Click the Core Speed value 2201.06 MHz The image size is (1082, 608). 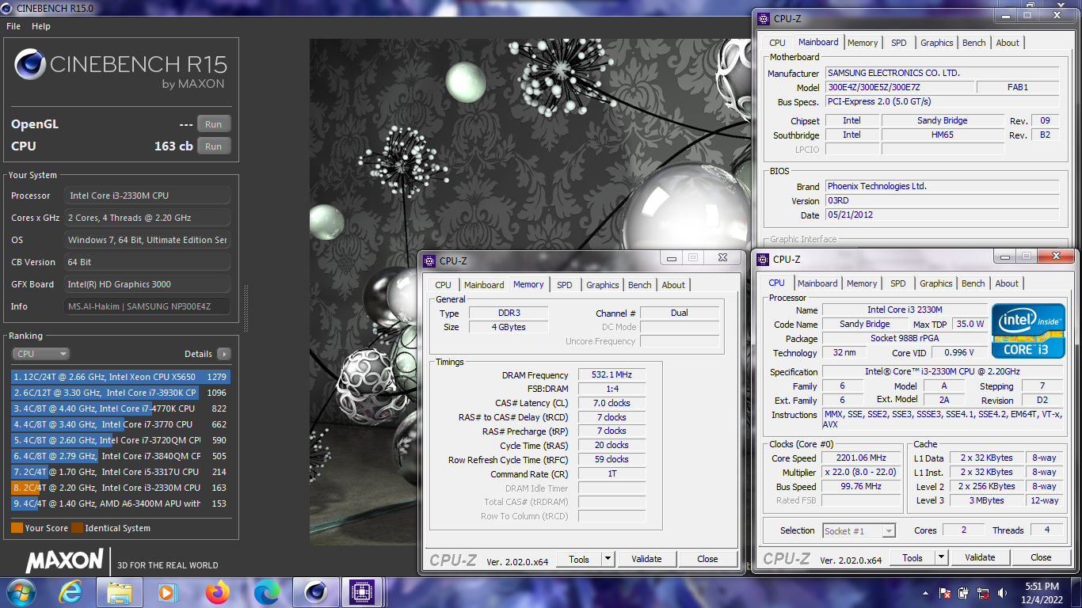(861, 458)
